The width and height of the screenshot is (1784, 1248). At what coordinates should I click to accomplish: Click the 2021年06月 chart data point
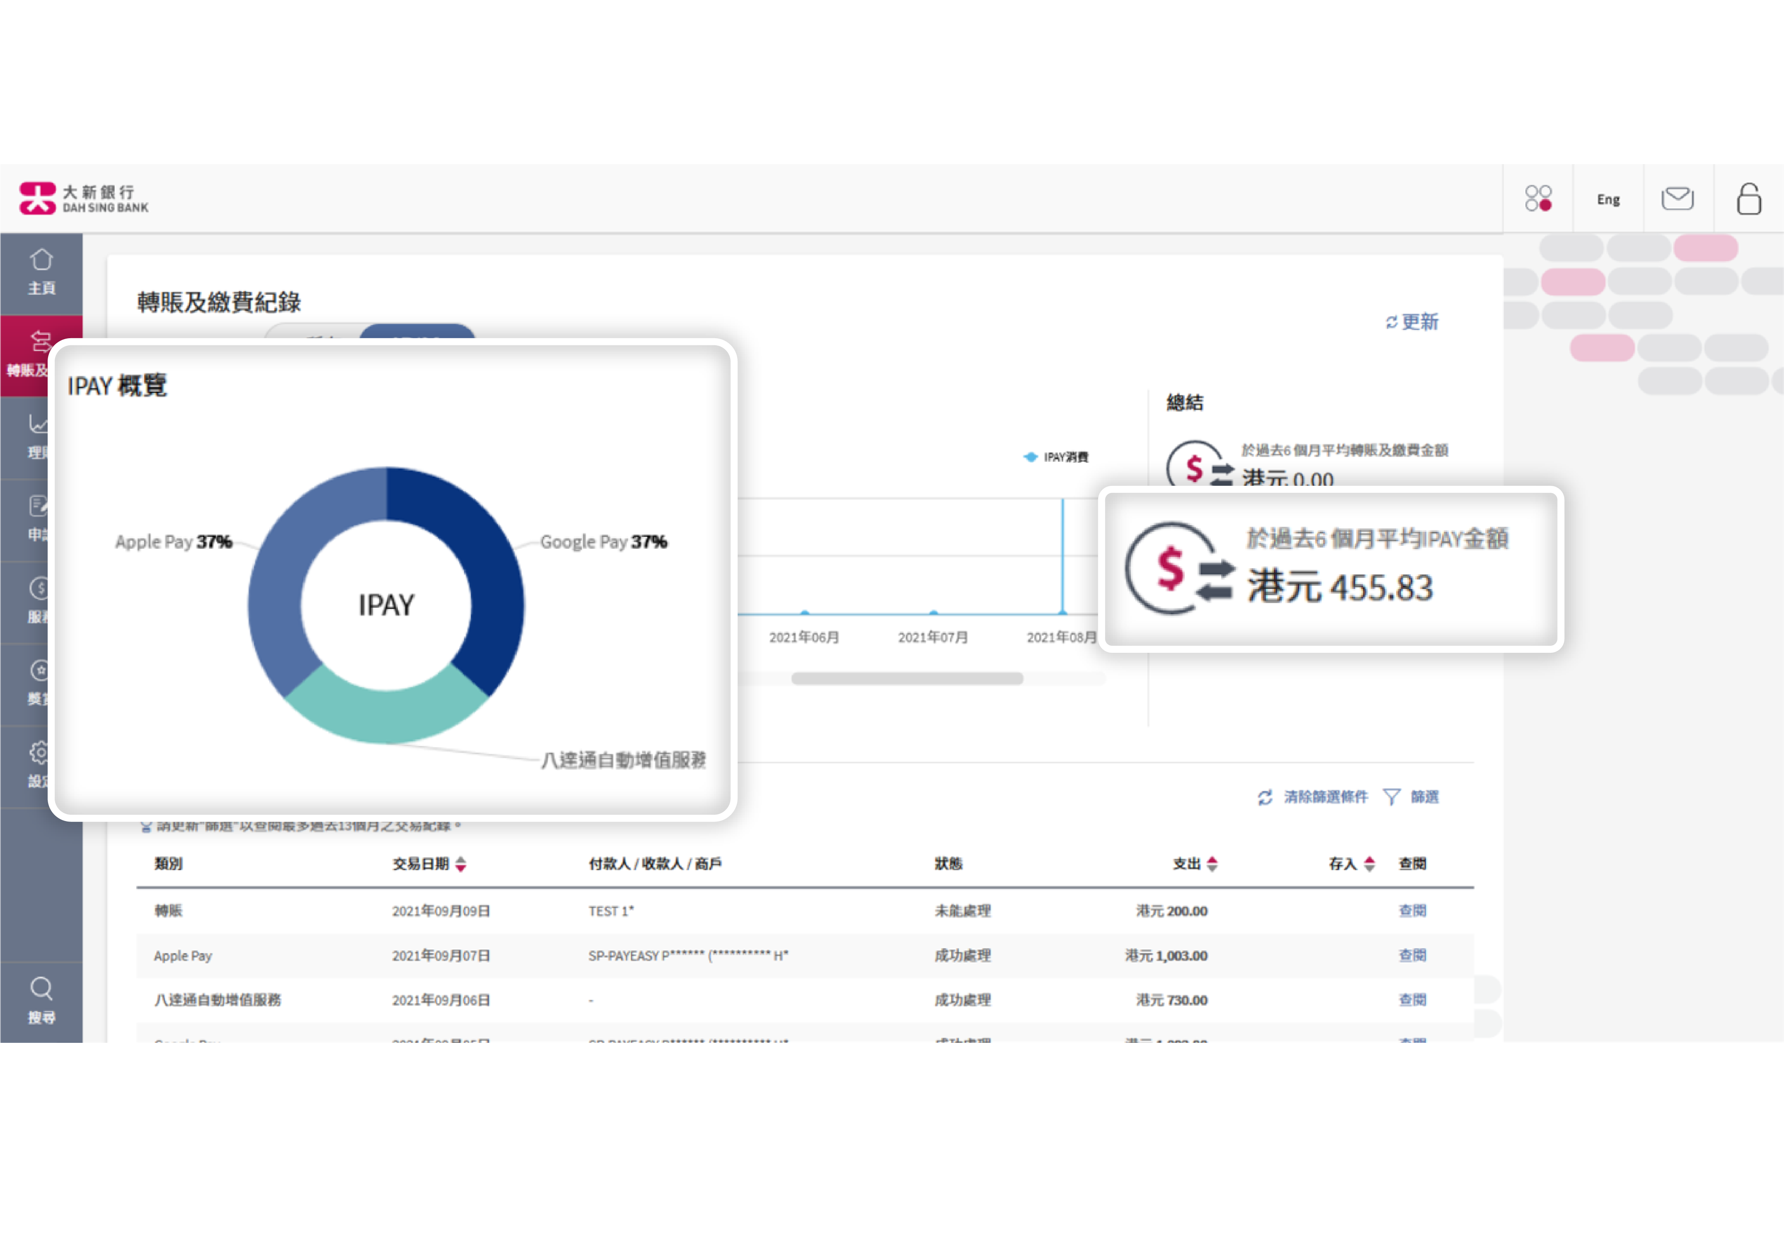click(804, 613)
